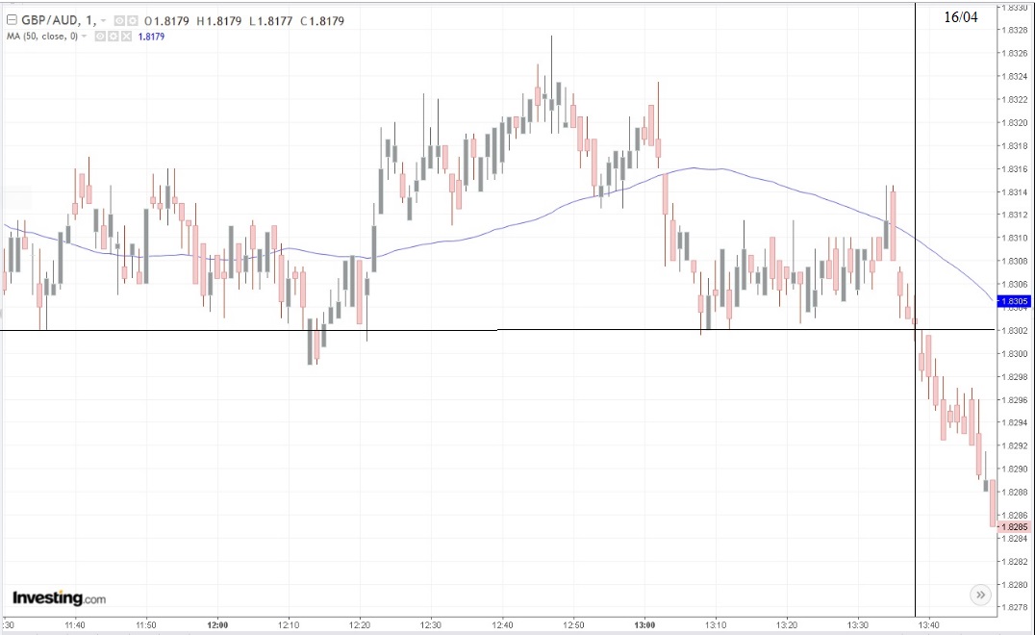The image size is (1035, 635).
Task: Open the GBP/AUD symbol dropdown arrow
Action: pos(103,21)
